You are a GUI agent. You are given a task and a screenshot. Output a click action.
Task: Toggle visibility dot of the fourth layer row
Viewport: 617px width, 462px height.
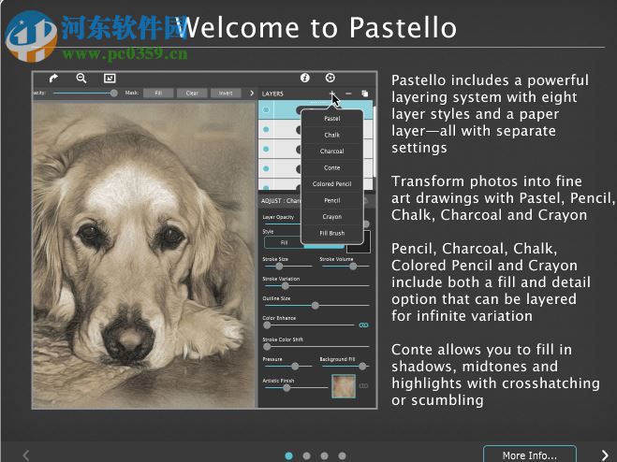coord(266,168)
